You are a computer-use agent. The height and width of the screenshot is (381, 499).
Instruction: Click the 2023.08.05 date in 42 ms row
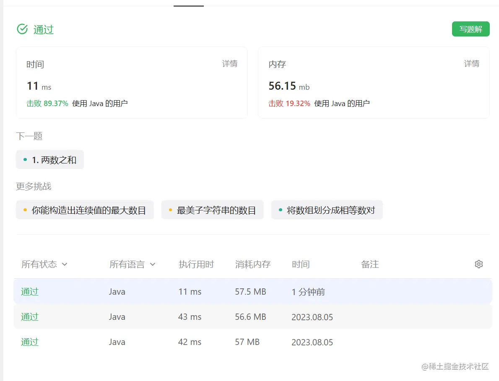click(312, 342)
